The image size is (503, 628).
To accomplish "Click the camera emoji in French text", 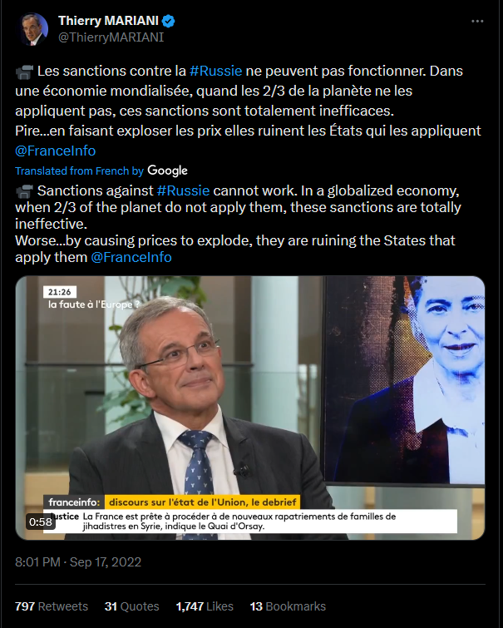I will point(24,72).
